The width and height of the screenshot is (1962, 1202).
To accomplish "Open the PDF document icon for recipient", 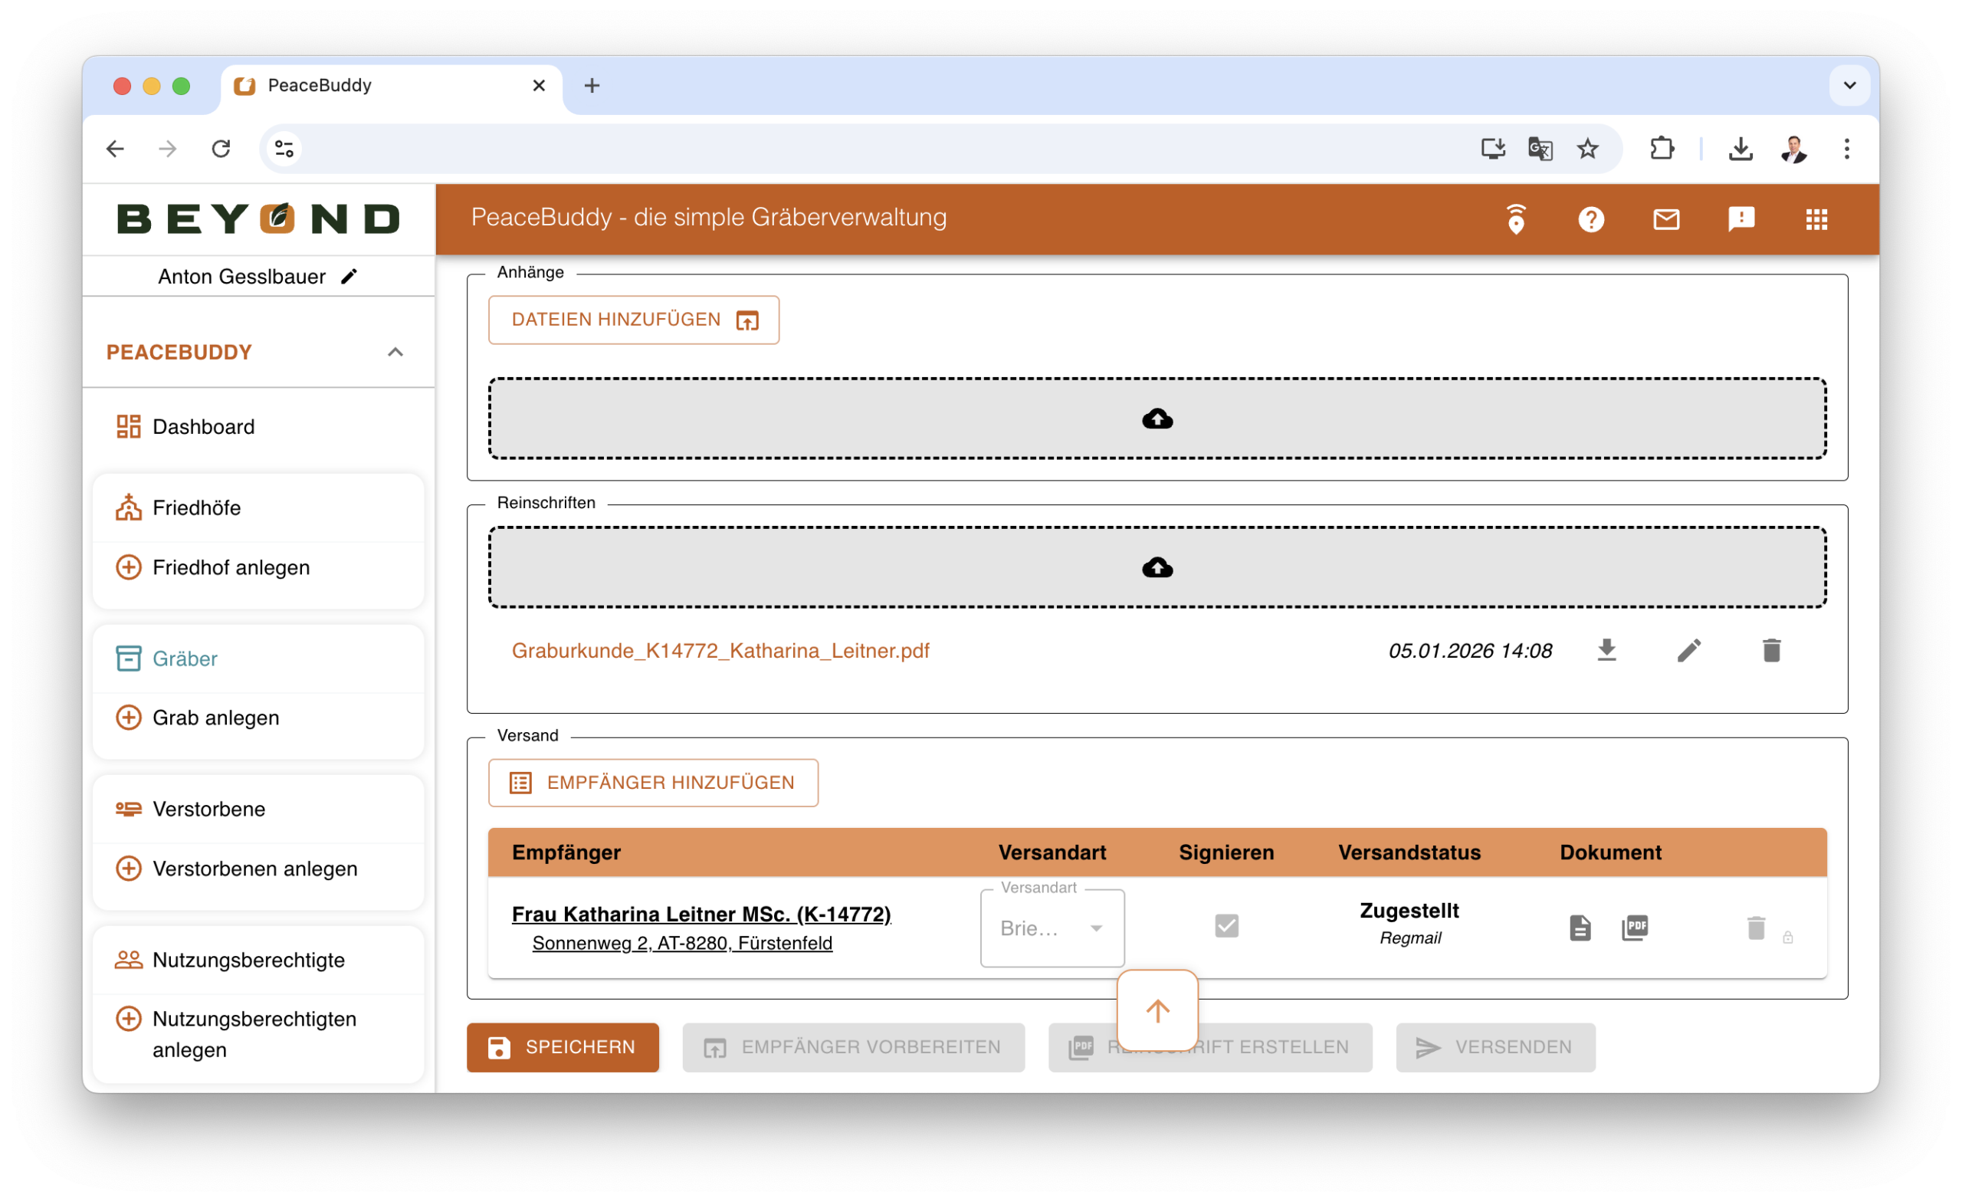I will [x=1634, y=928].
